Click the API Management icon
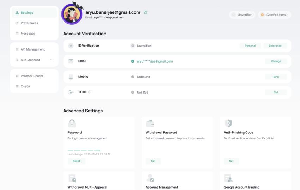 17,49
